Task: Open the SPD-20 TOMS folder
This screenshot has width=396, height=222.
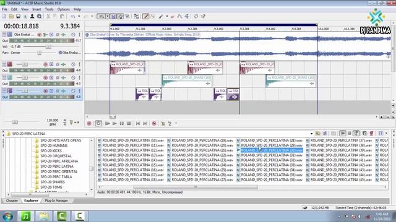Action: (51, 187)
